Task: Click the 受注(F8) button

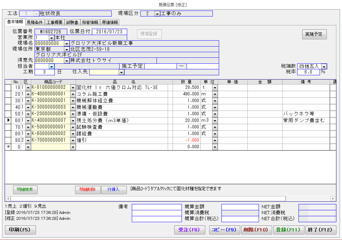Action: coord(189,230)
